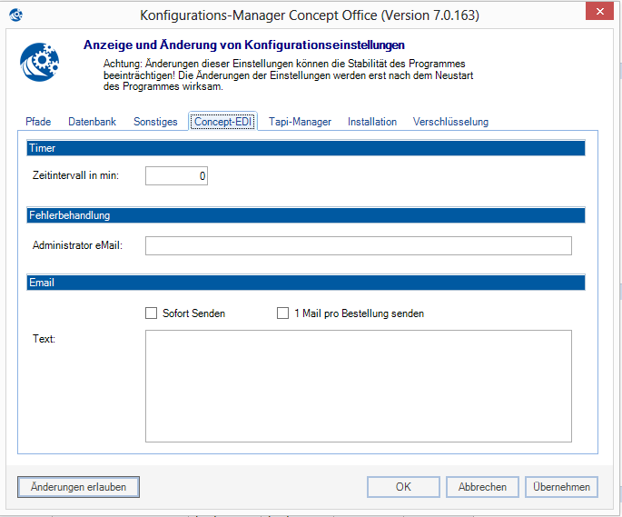
Task: Apply settings with Übernehmen button
Action: point(561,487)
